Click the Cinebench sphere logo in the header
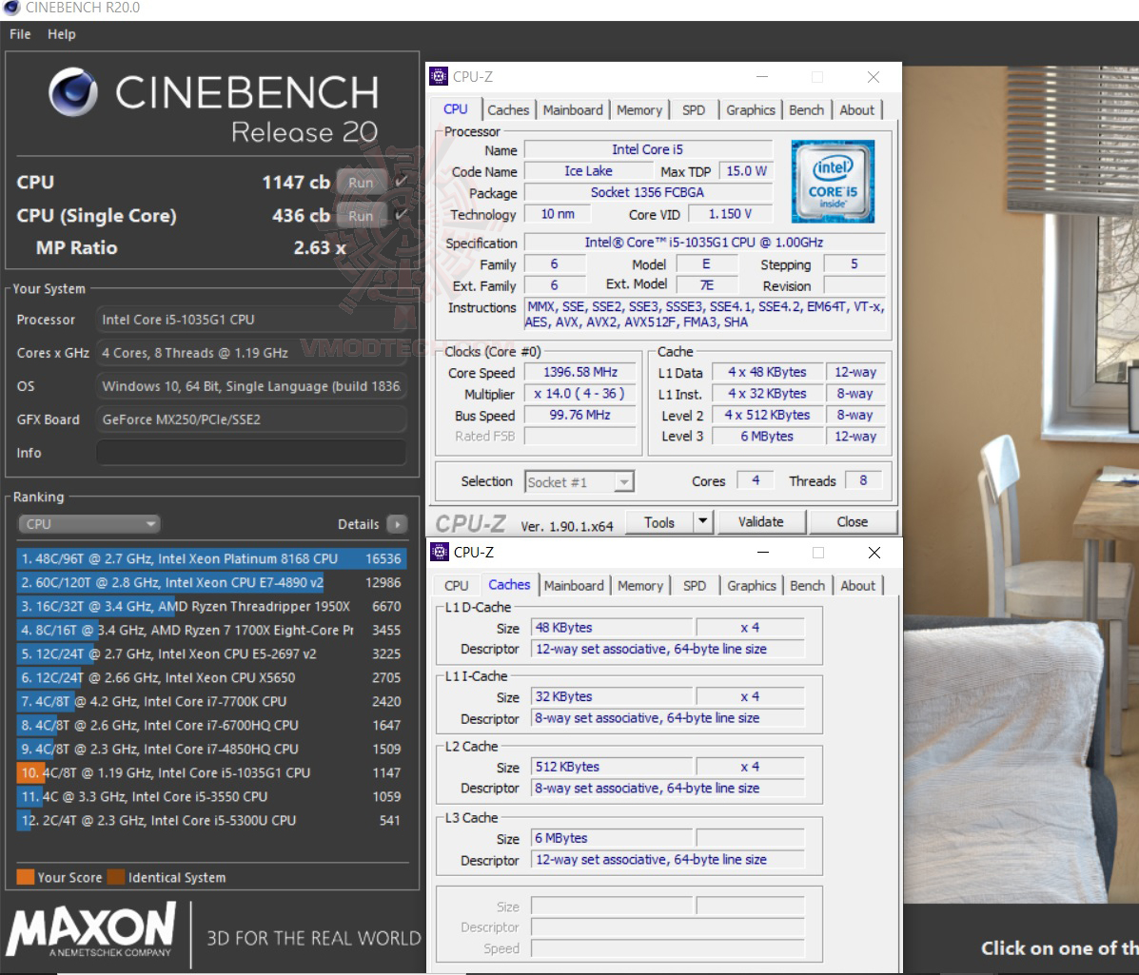This screenshot has height=975, width=1139. click(72, 92)
